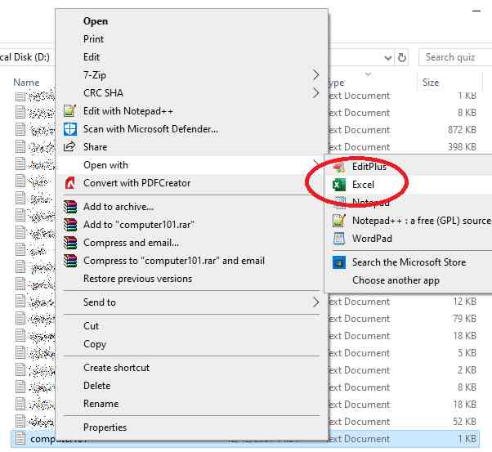
Task: Open the address bar history dropdown
Action: tap(386, 58)
